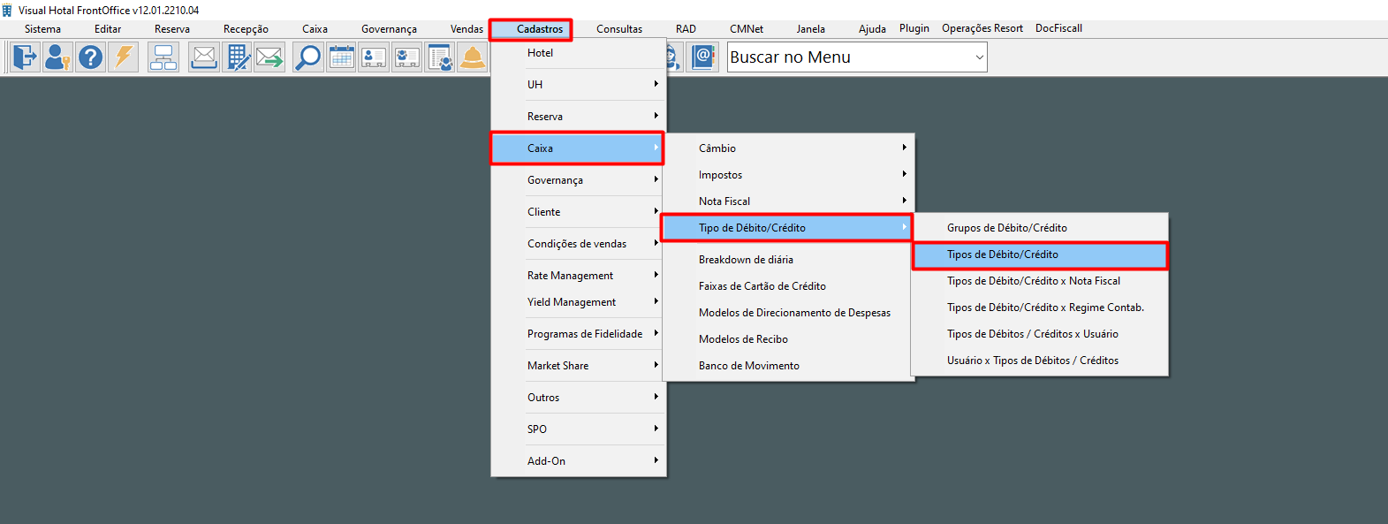Open the CMNet menu
The image size is (1388, 524).
click(x=747, y=29)
